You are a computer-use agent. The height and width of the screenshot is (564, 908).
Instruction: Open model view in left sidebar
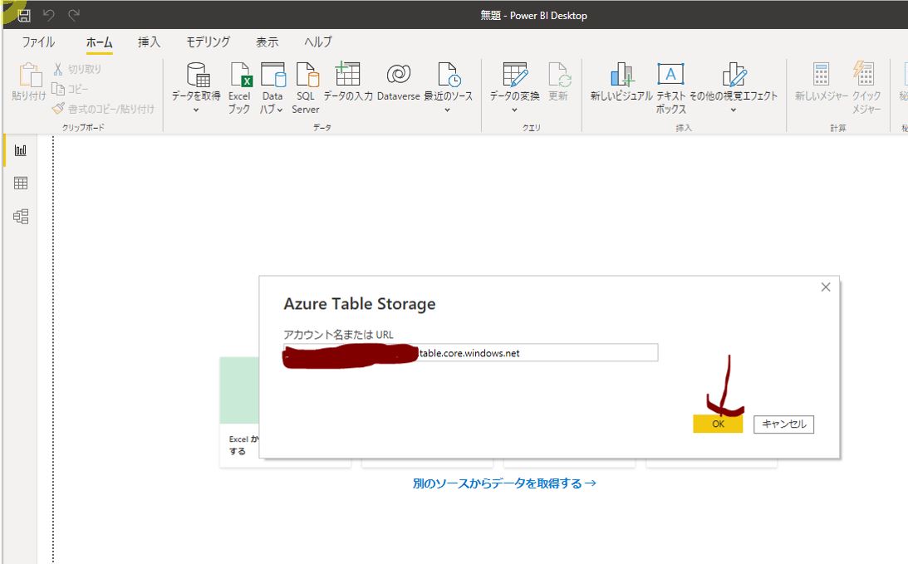click(x=21, y=217)
